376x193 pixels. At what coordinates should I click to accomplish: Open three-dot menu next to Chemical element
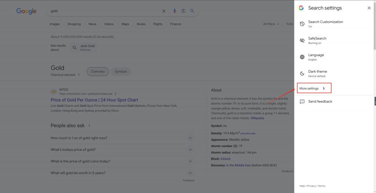(x=79, y=74)
